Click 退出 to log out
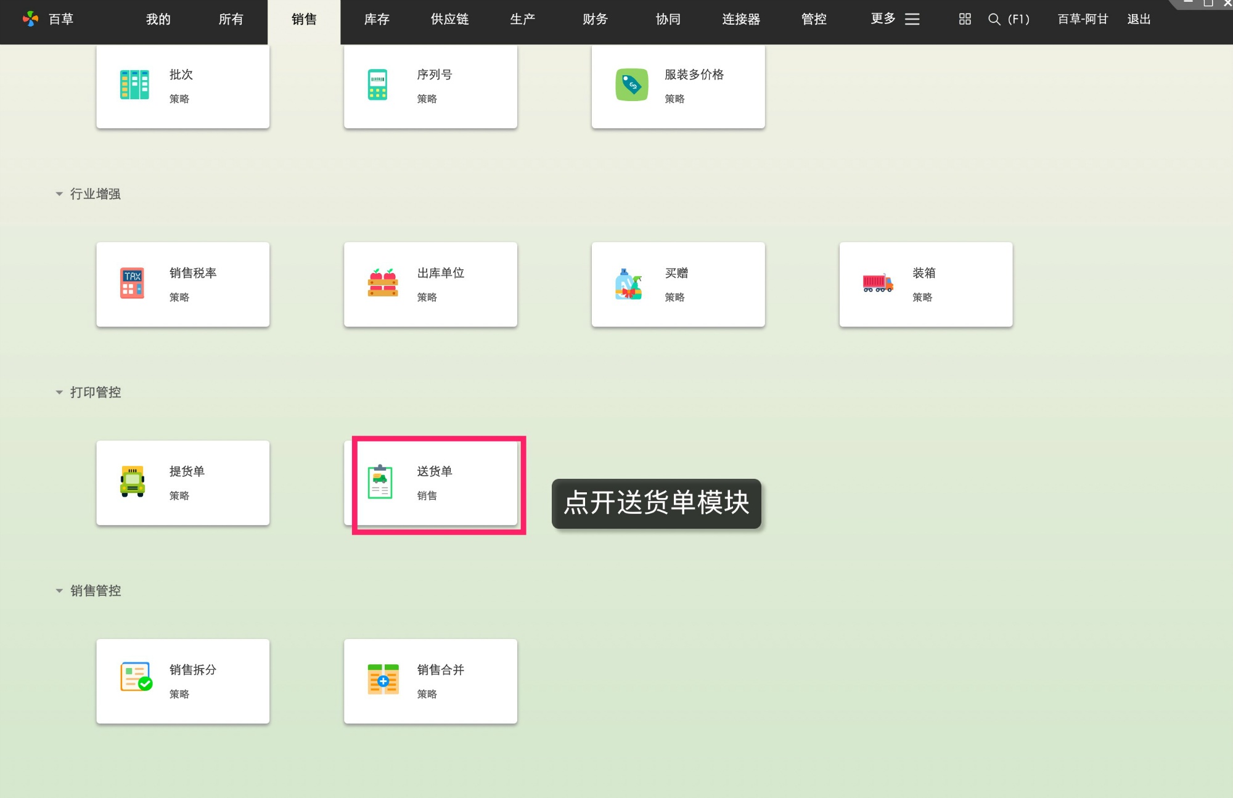1233x798 pixels. [1138, 19]
